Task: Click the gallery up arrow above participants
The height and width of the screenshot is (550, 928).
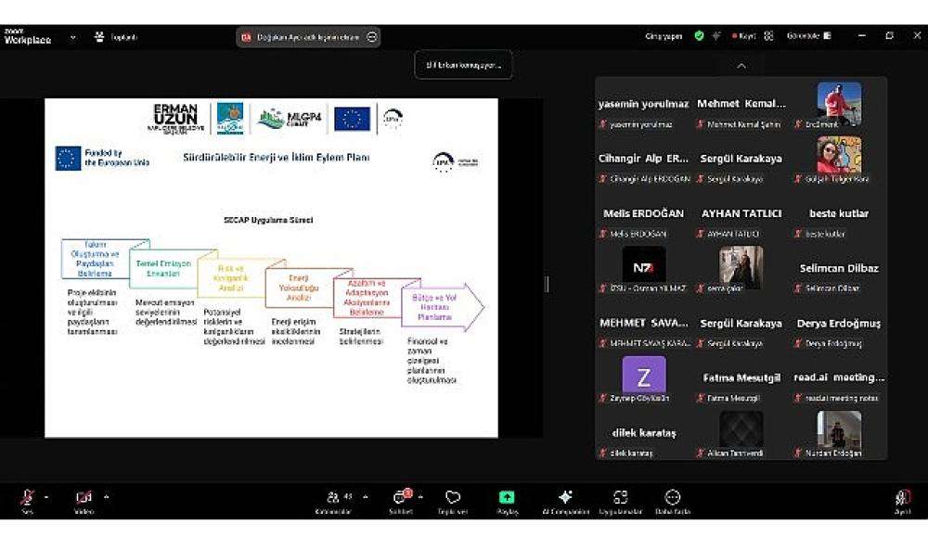Action: click(741, 66)
